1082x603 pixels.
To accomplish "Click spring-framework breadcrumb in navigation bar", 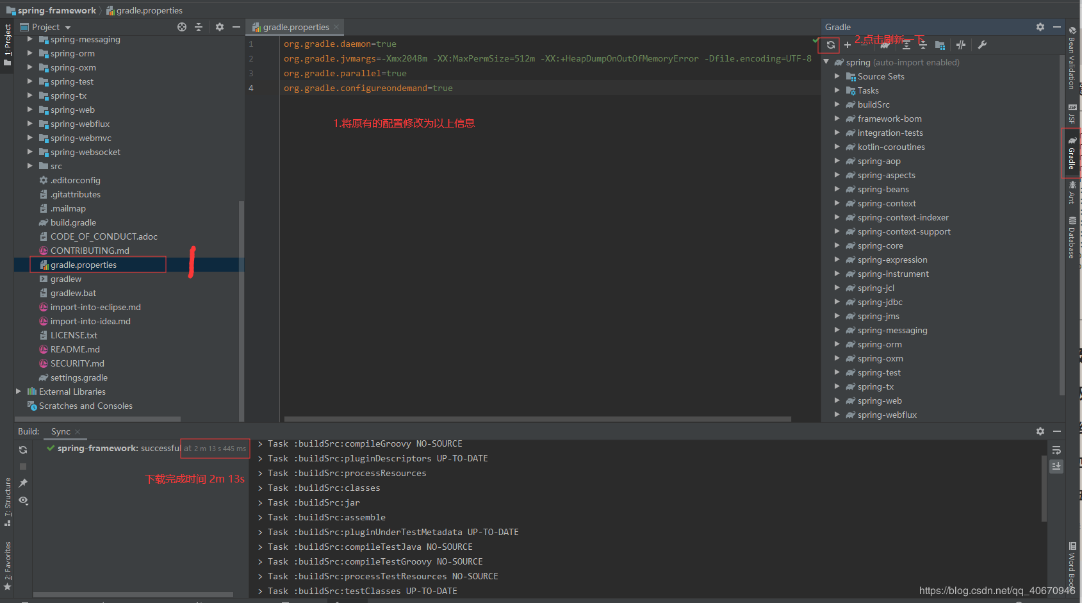I will click(51, 10).
